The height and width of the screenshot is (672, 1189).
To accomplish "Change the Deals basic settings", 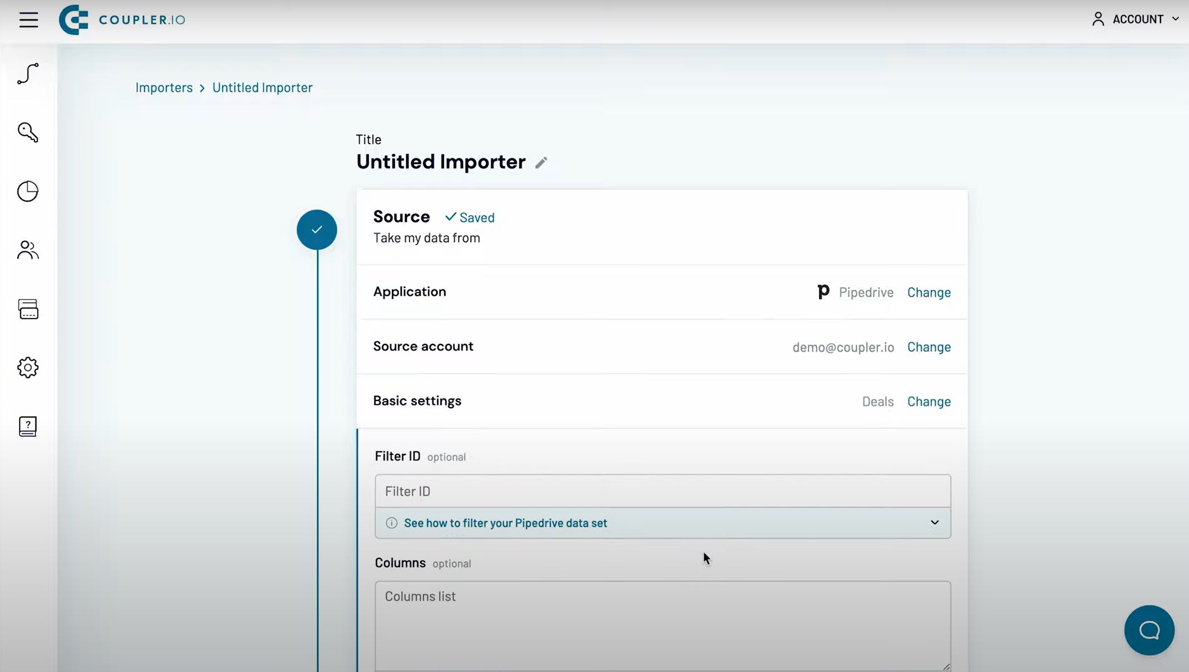I will point(928,401).
